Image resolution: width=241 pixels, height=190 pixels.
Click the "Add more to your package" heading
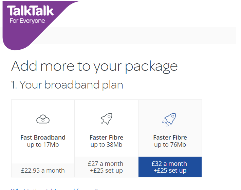[94, 67]
